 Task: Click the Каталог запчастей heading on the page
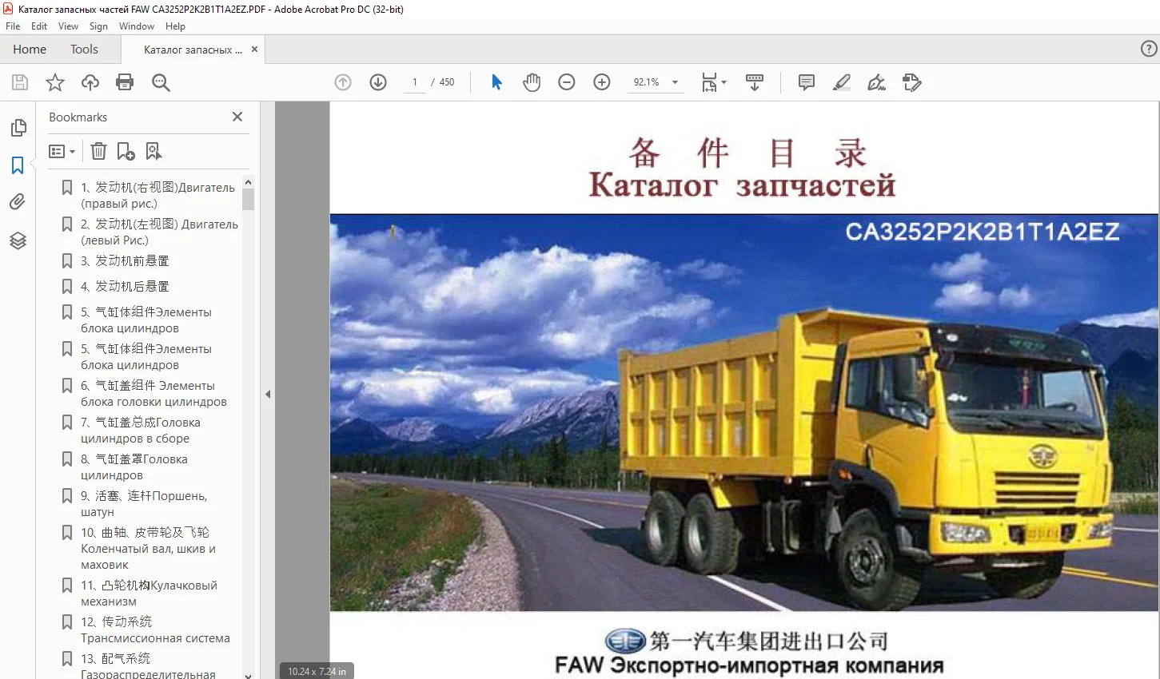click(743, 185)
